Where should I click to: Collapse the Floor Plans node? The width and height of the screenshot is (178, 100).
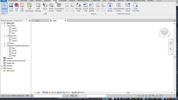5,26
